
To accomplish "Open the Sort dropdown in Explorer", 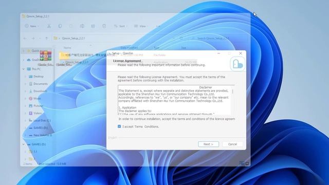I will click(120, 26).
